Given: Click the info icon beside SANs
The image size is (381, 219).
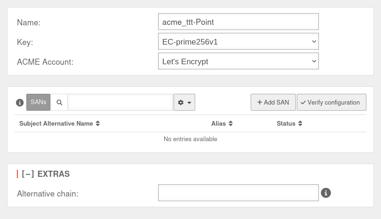Looking at the screenshot, I should 20,103.
